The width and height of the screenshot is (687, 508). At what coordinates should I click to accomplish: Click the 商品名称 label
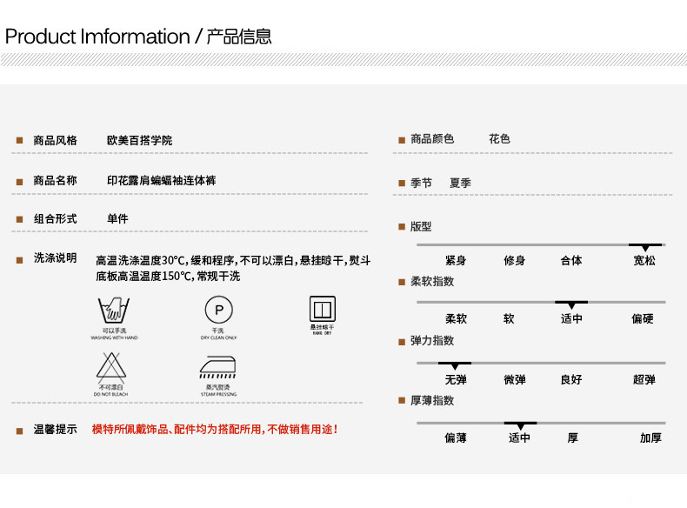(55, 181)
